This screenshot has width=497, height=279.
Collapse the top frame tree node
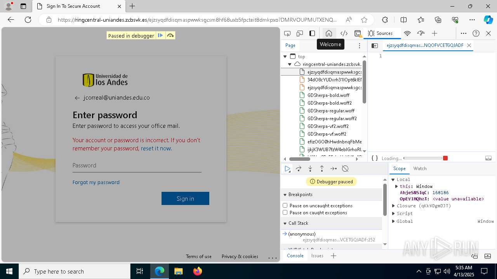point(285,57)
